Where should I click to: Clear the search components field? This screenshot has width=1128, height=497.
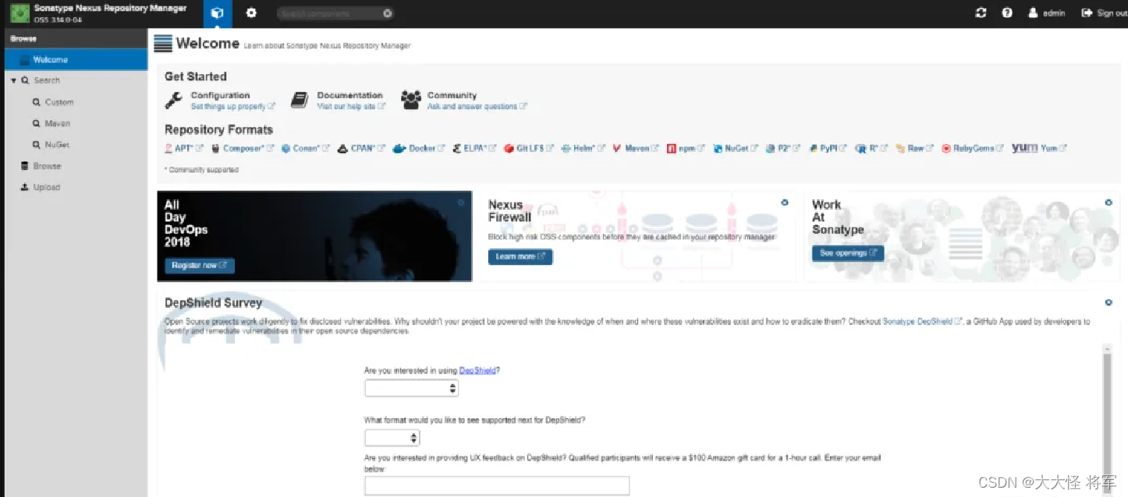click(388, 13)
